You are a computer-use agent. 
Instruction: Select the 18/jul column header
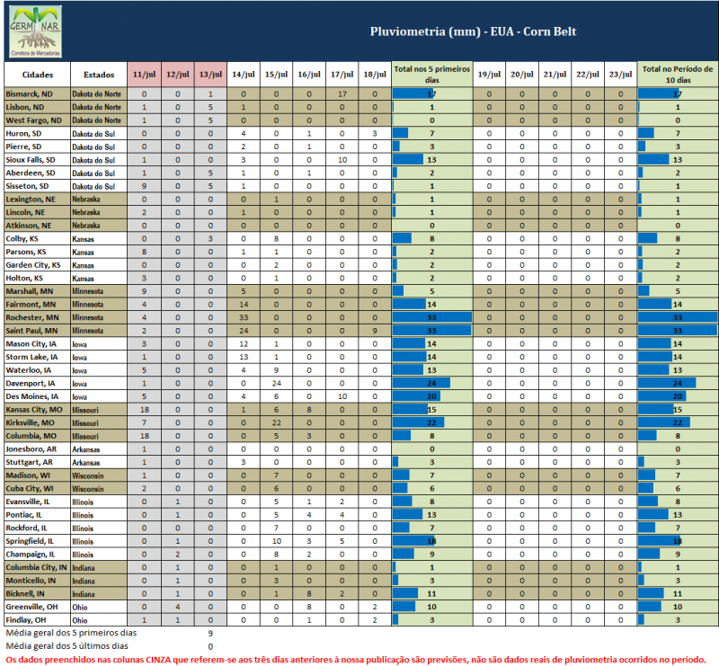375,75
